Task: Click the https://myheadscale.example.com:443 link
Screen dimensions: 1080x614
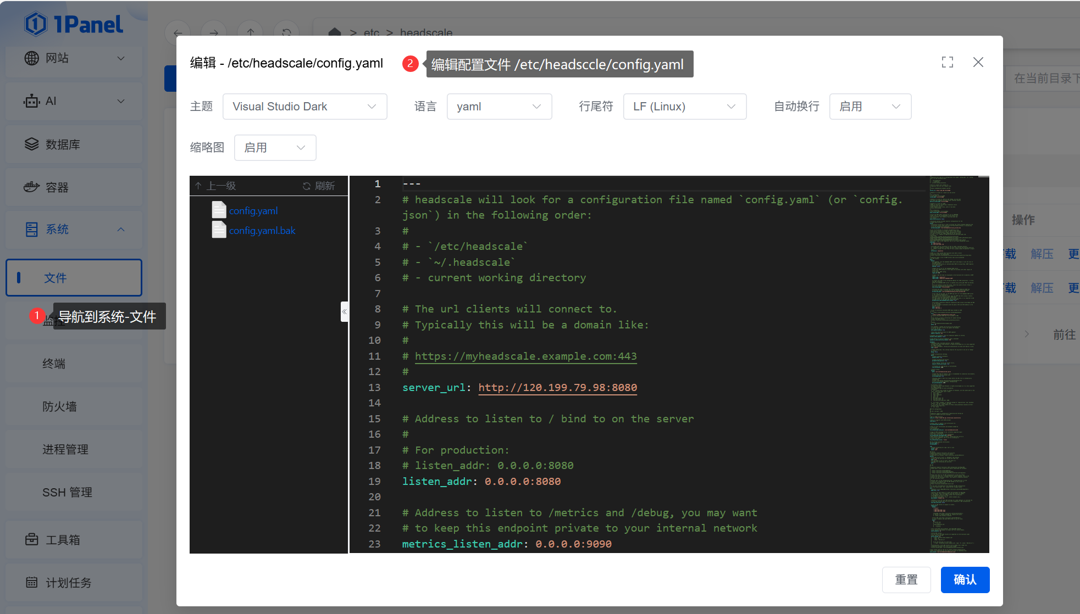Action: pyautogui.click(x=525, y=356)
